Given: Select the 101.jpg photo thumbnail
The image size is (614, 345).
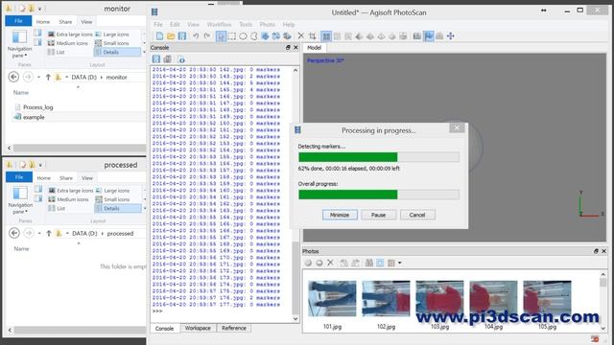Looking at the screenshot, I should pyautogui.click(x=332, y=298).
